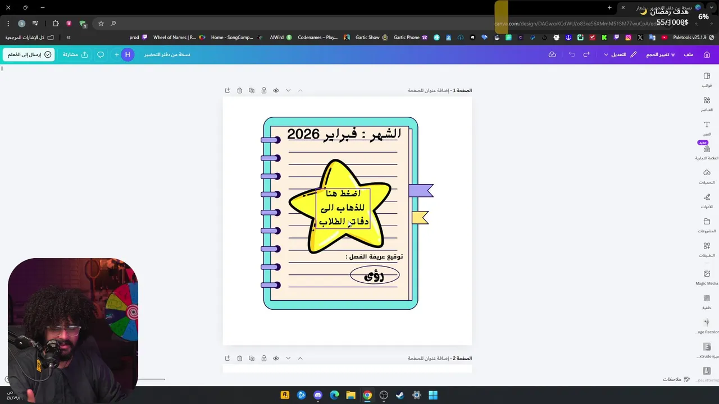Select the month heading الشهر : فبراير 2026
Viewport: 719px width, 404px height.
344,134
